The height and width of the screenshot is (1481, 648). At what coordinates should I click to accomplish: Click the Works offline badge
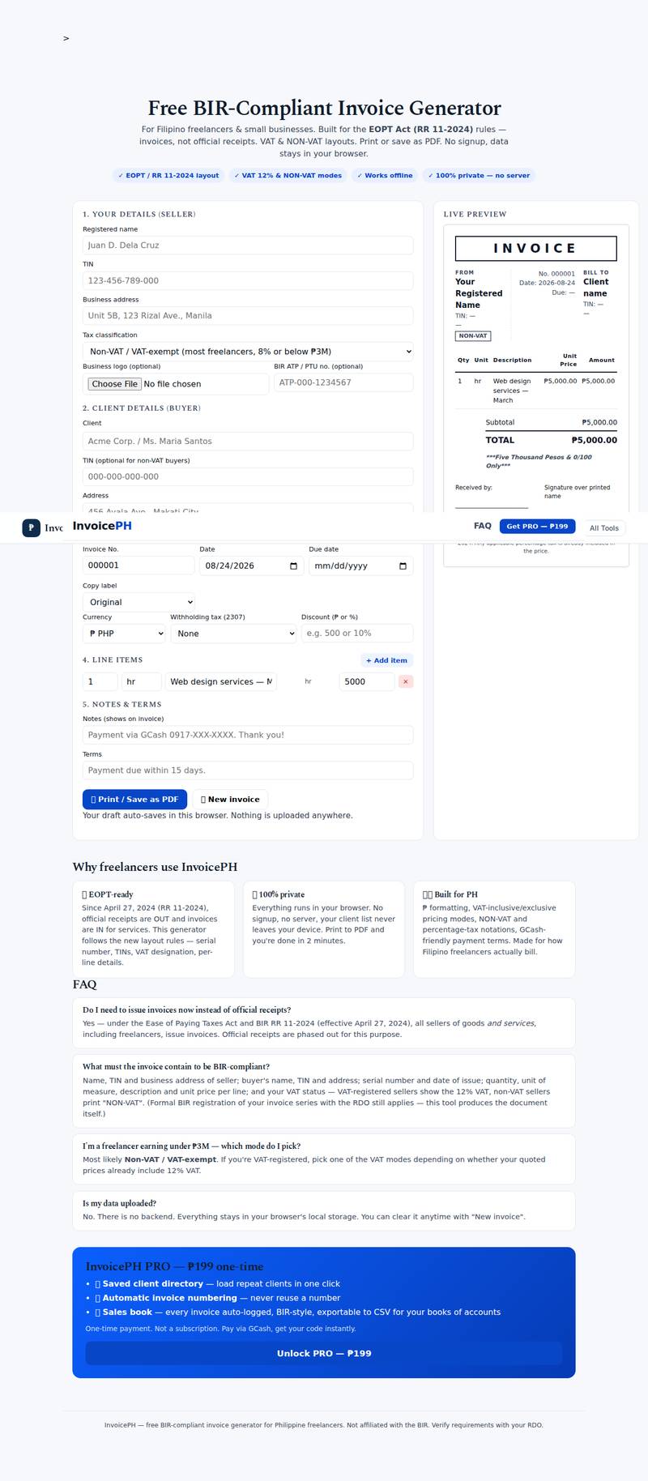pyautogui.click(x=385, y=175)
